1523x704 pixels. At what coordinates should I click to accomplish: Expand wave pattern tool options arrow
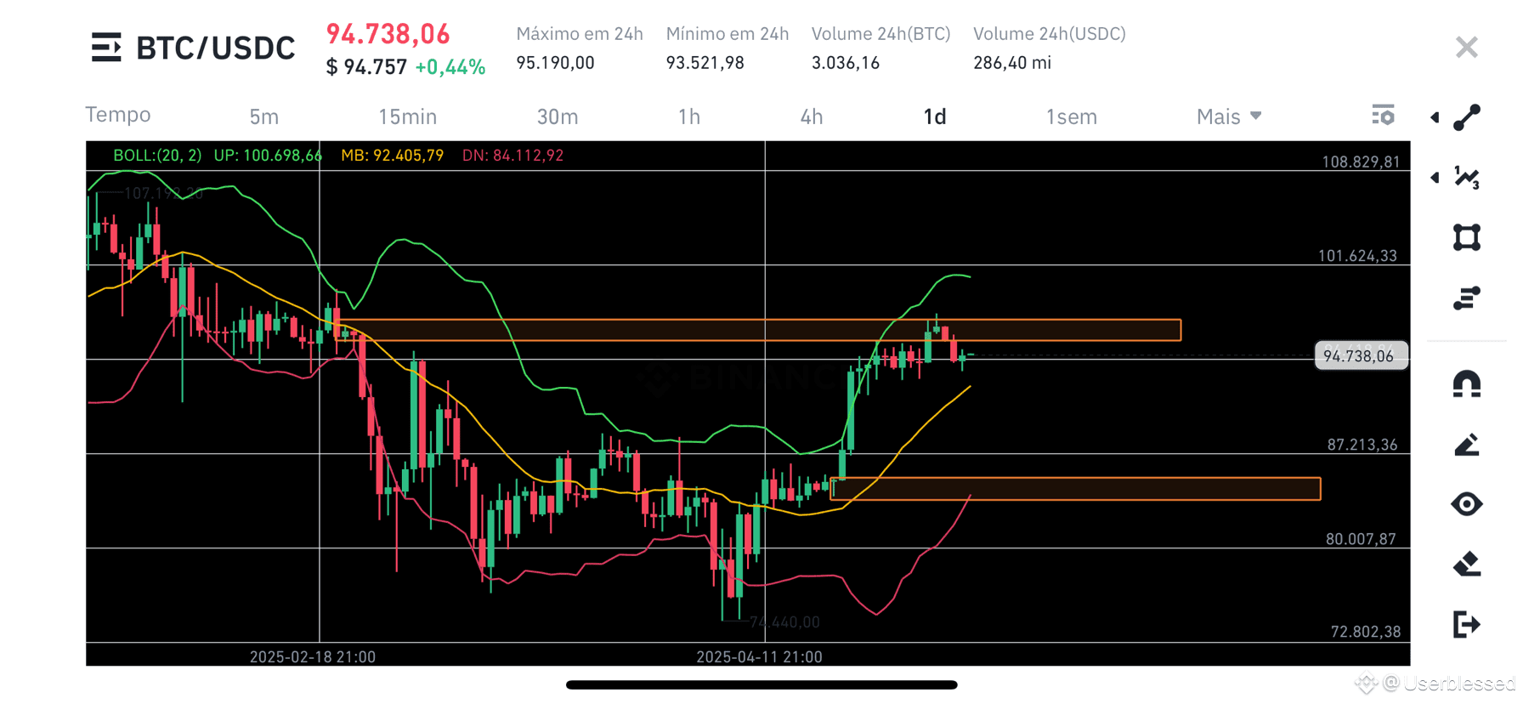[1435, 178]
